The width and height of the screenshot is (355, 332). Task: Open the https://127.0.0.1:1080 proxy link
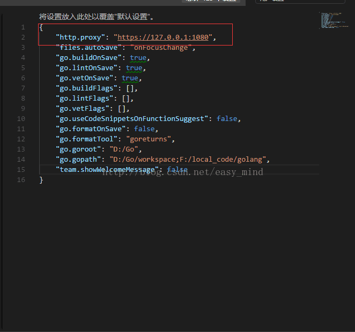[163, 37]
